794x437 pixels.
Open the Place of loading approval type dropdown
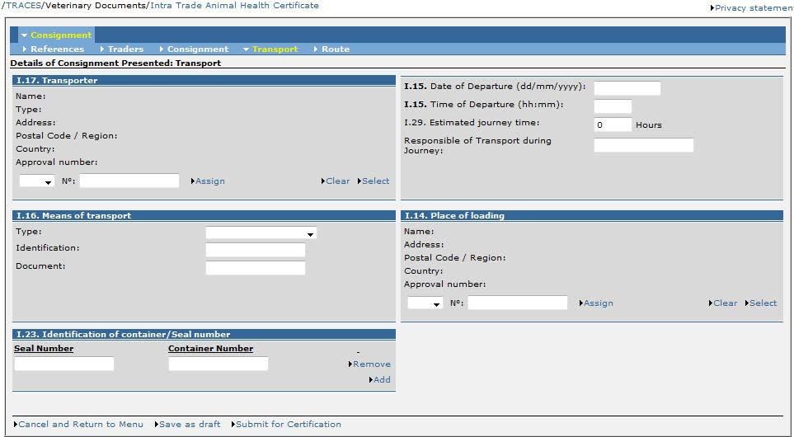pos(425,303)
